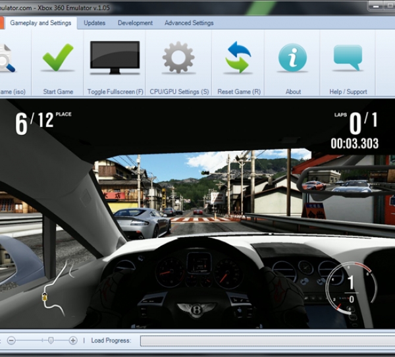
Task: Click the race timer 00:03.303
Action: pyautogui.click(x=355, y=144)
